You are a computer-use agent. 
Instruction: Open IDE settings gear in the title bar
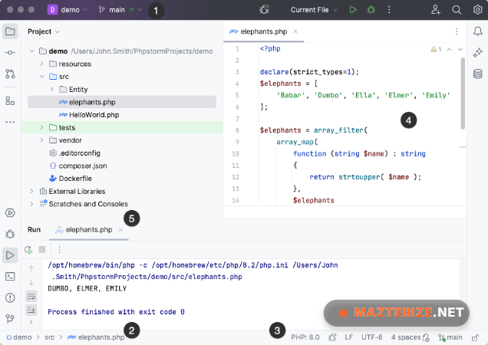[x=477, y=10]
